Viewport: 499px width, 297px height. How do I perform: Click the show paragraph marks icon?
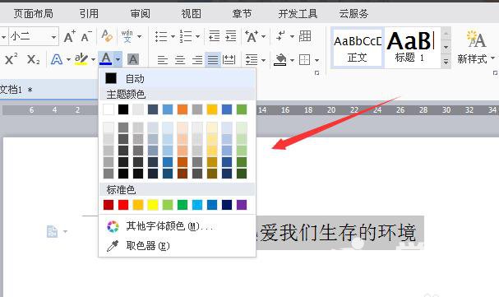(x=280, y=36)
